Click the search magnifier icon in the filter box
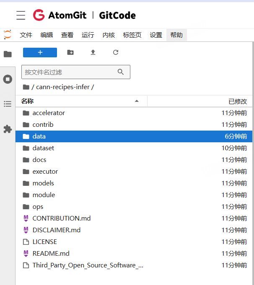This screenshot has height=285, width=254. point(121,72)
